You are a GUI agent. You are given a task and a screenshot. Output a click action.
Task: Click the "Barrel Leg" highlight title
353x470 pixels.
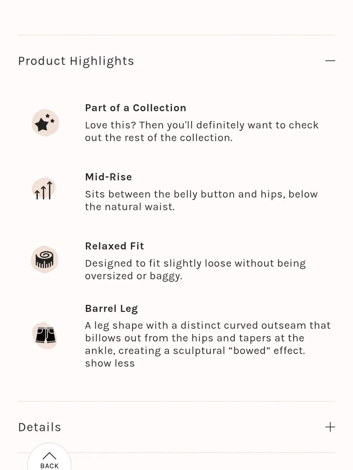pyautogui.click(x=111, y=308)
